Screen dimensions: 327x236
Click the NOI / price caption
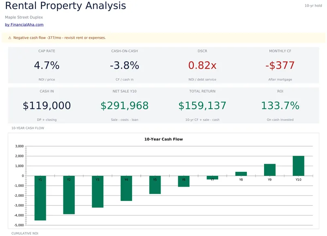[x=47, y=80]
